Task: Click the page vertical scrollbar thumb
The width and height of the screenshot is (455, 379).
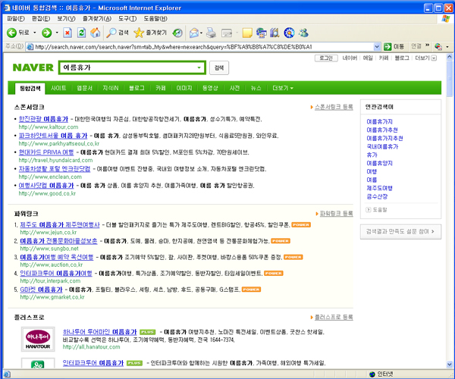Action: click(449, 79)
